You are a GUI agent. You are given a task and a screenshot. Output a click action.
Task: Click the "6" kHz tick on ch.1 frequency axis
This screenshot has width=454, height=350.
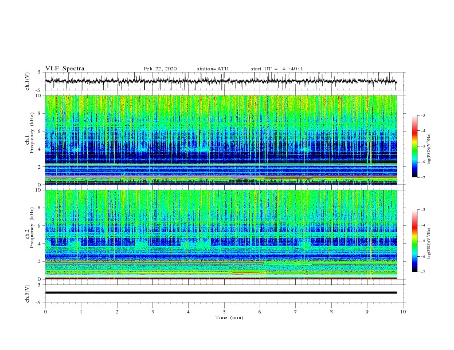[40, 132]
